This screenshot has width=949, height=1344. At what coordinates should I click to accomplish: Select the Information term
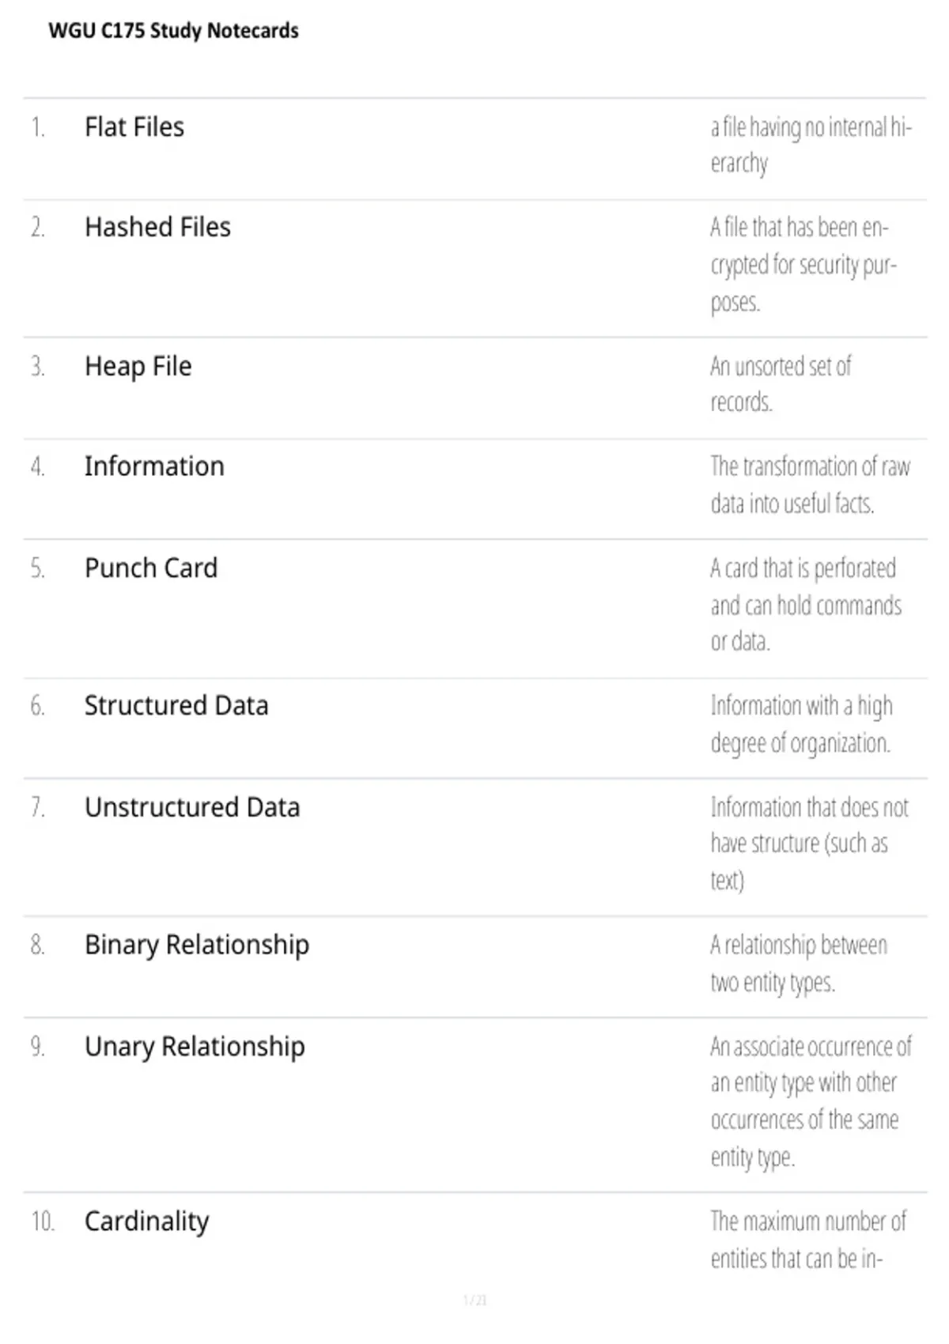[154, 466]
